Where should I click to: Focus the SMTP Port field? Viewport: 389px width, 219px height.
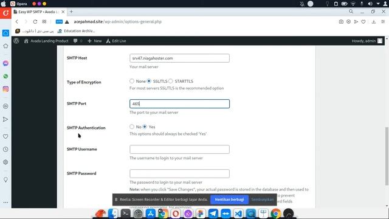(179, 104)
